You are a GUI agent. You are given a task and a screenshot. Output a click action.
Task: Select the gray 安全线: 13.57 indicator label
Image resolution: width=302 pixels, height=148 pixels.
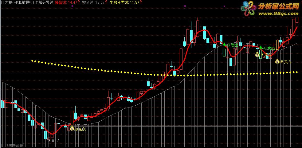click(93, 2)
